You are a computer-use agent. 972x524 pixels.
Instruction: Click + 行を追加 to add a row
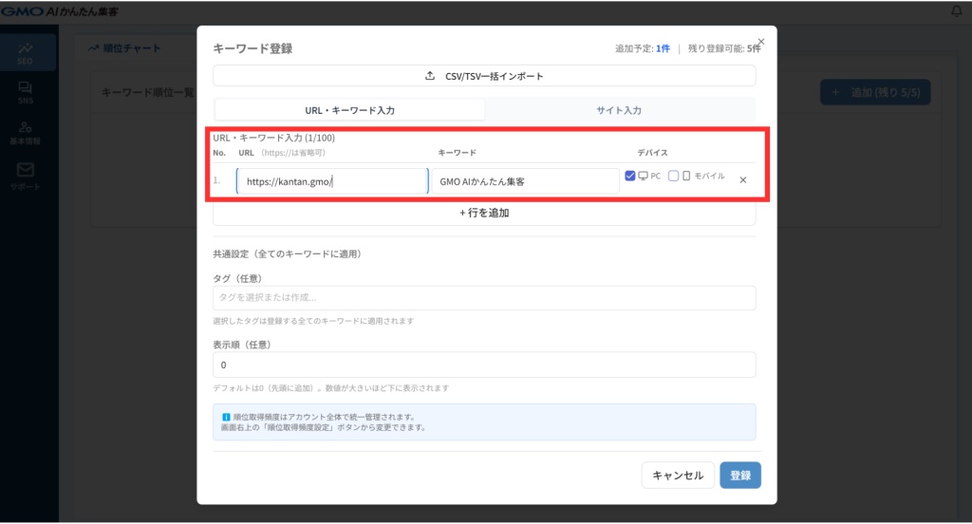point(484,213)
